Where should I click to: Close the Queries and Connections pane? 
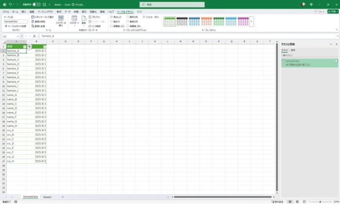[336, 44]
